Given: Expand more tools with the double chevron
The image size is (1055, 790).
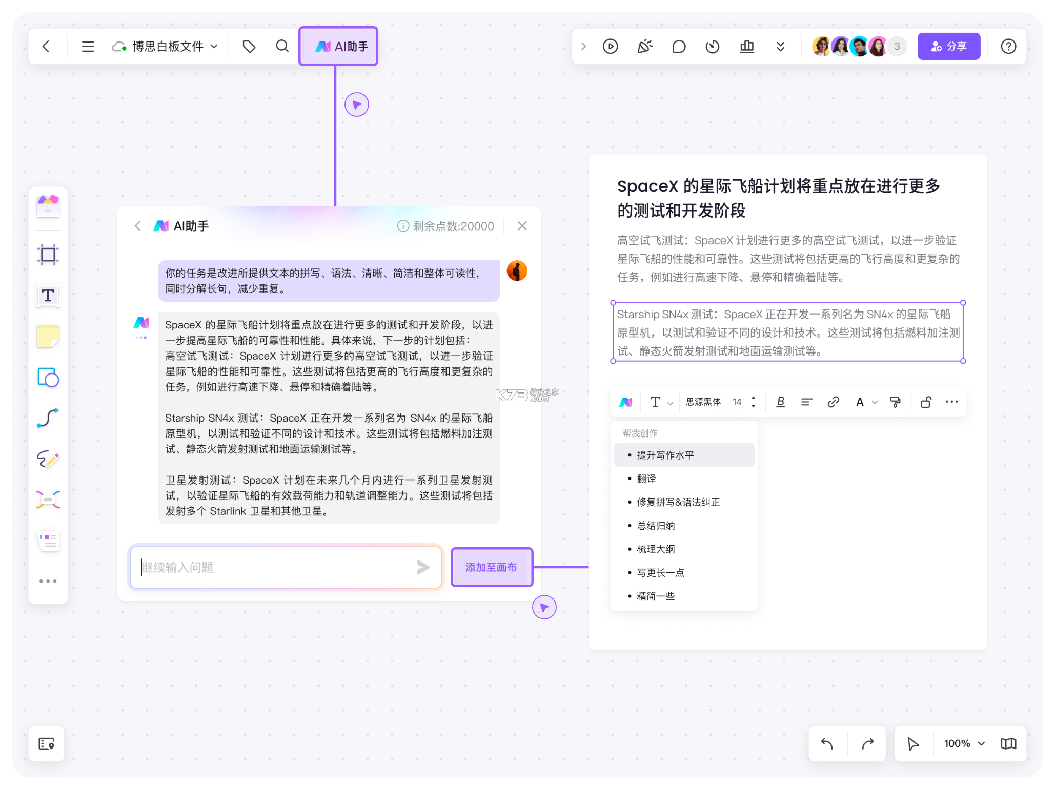Looking at the screenshot, I should 780,47.
